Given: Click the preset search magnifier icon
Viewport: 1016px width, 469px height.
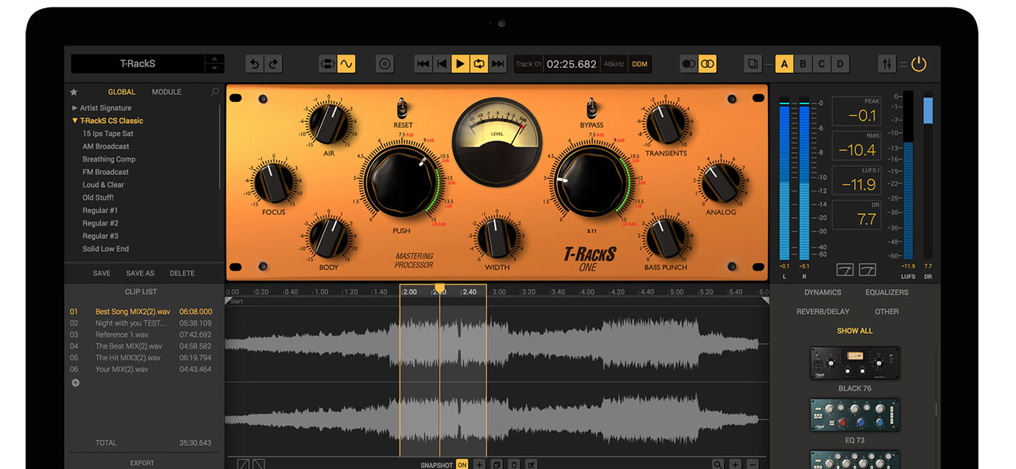Looking at the screenshot, I should (x=215, y=92).
